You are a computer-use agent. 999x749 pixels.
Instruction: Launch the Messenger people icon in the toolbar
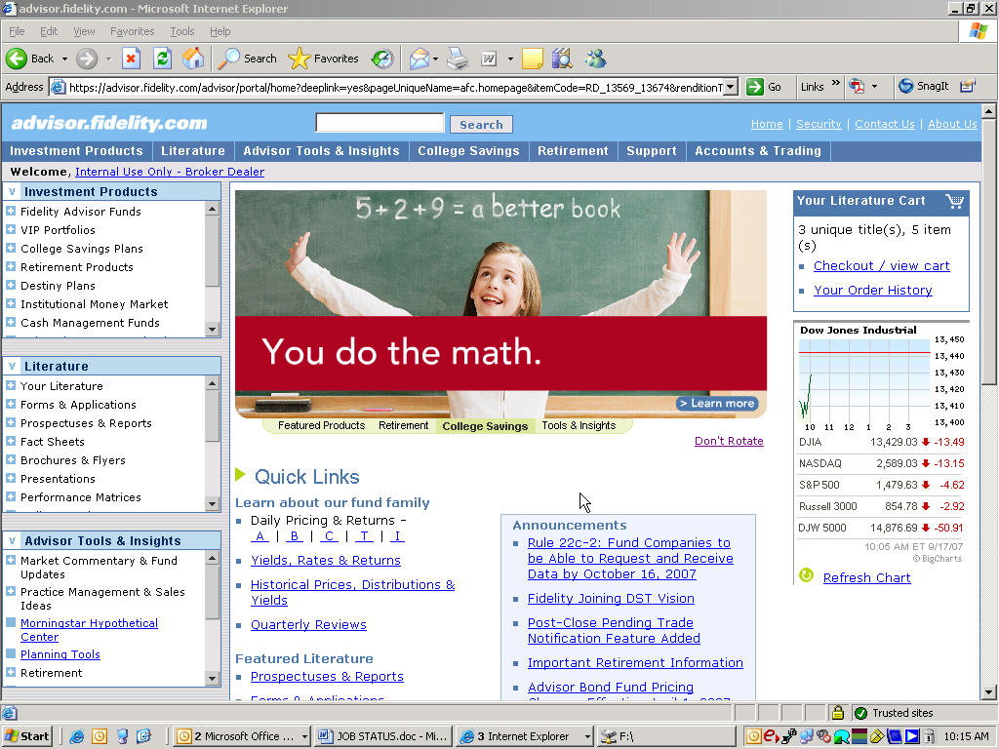pyautogui.click(x=596, y=59)
